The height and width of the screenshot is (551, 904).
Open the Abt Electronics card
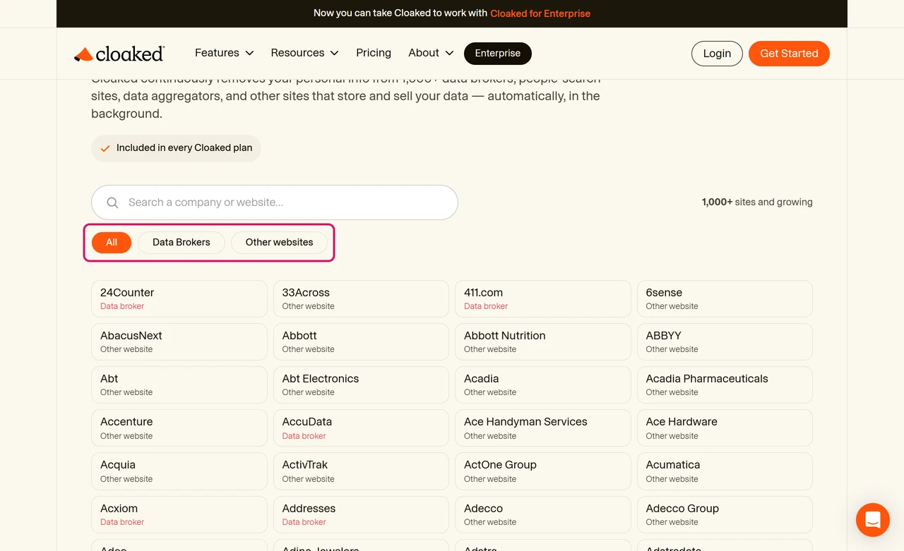361,385
